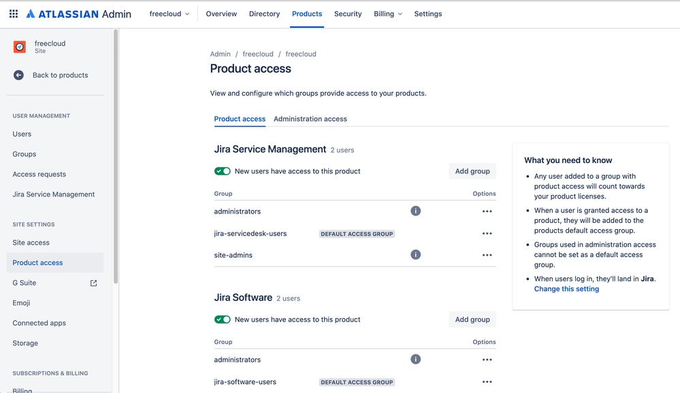Click the sidebar vertical scrollbar
The image size is (680, 393).
pyautogui.click(x=115, y=156)
